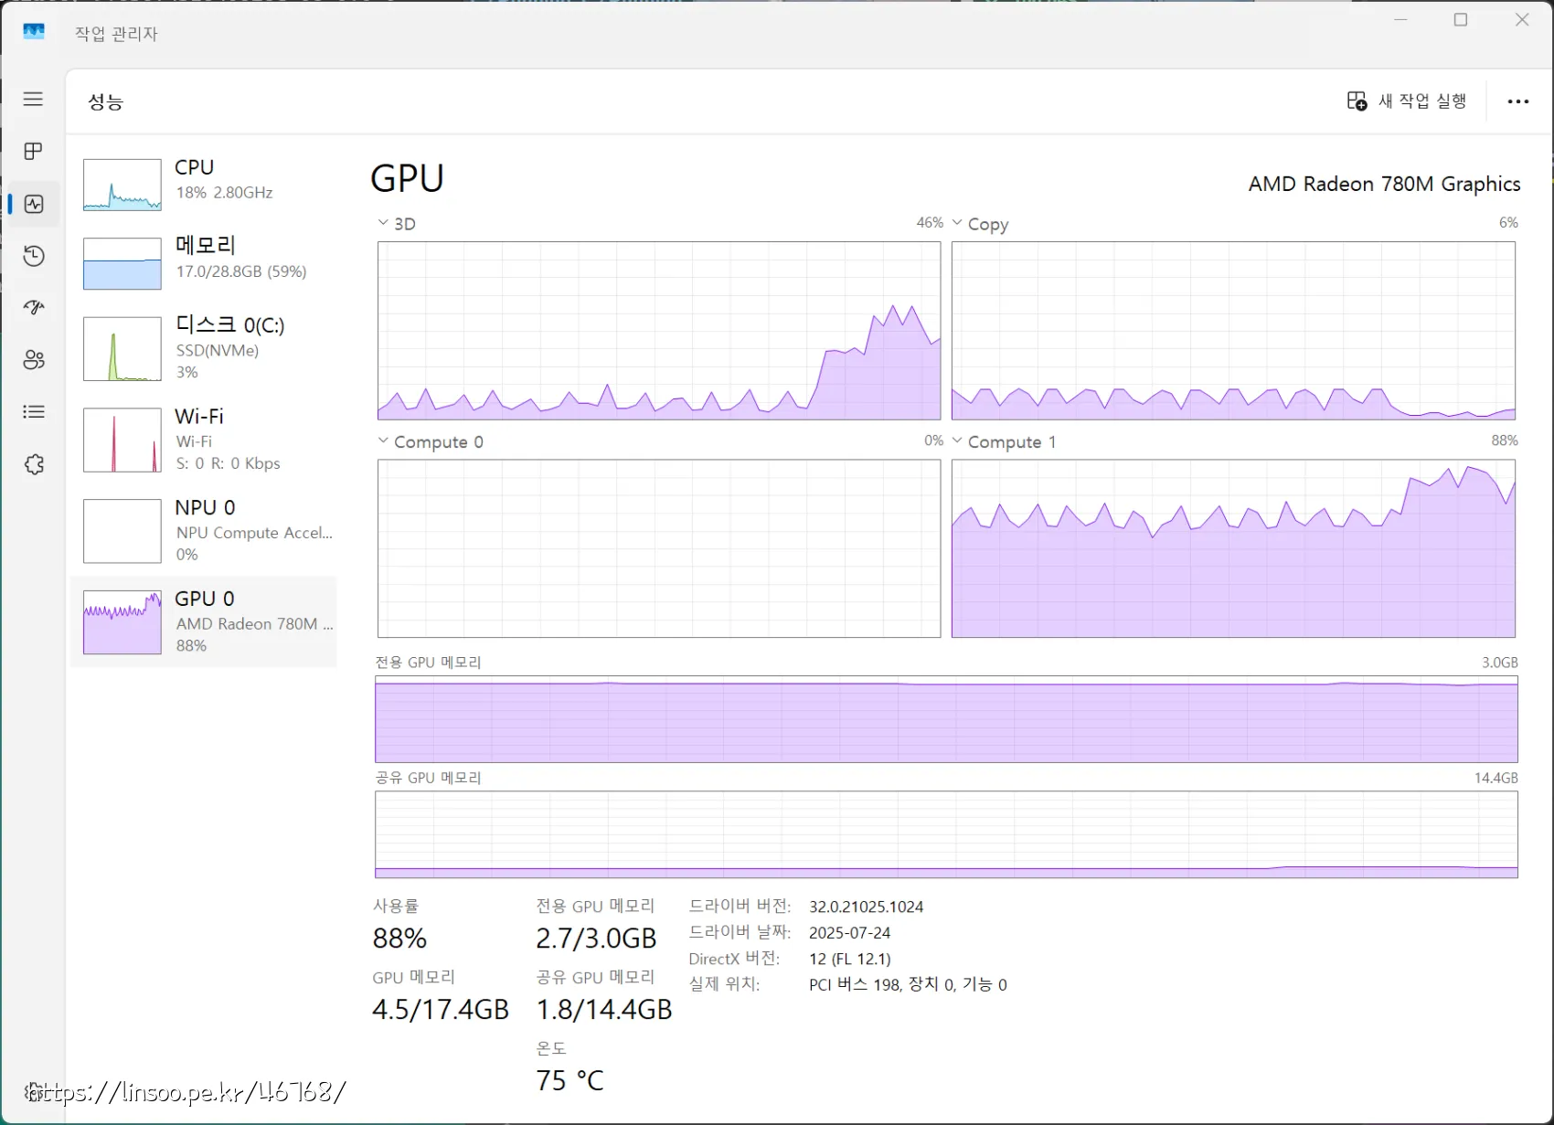Select the Performance page icon
This screenshot has height=1125, width=1554.
tap(34, 204)
